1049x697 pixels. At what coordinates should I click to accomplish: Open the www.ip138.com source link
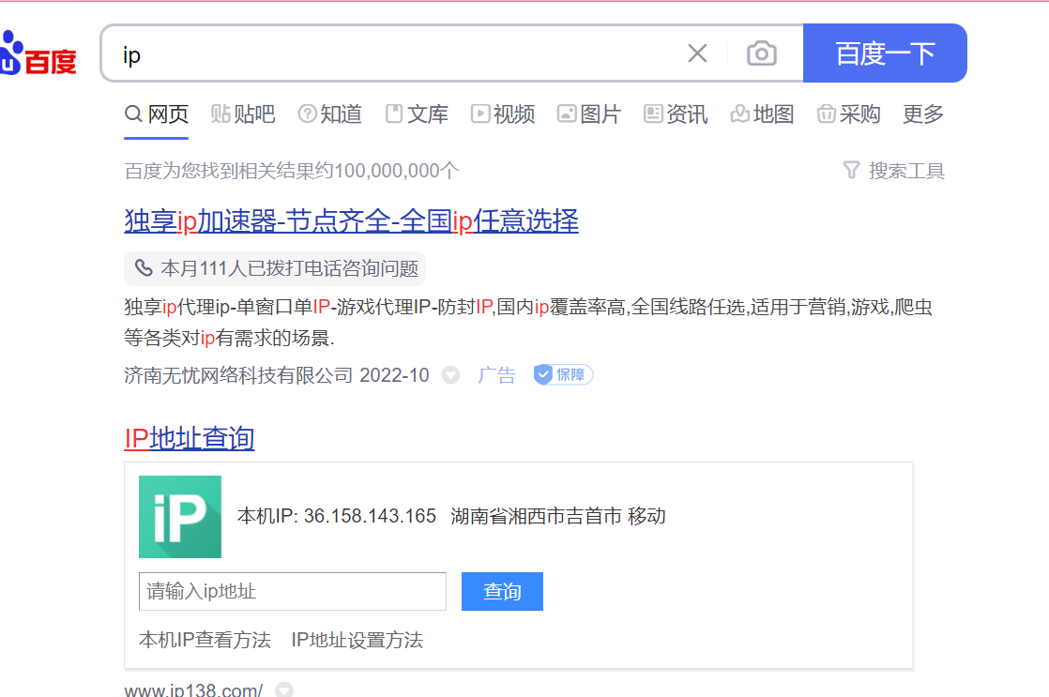[x=194, y=689]
